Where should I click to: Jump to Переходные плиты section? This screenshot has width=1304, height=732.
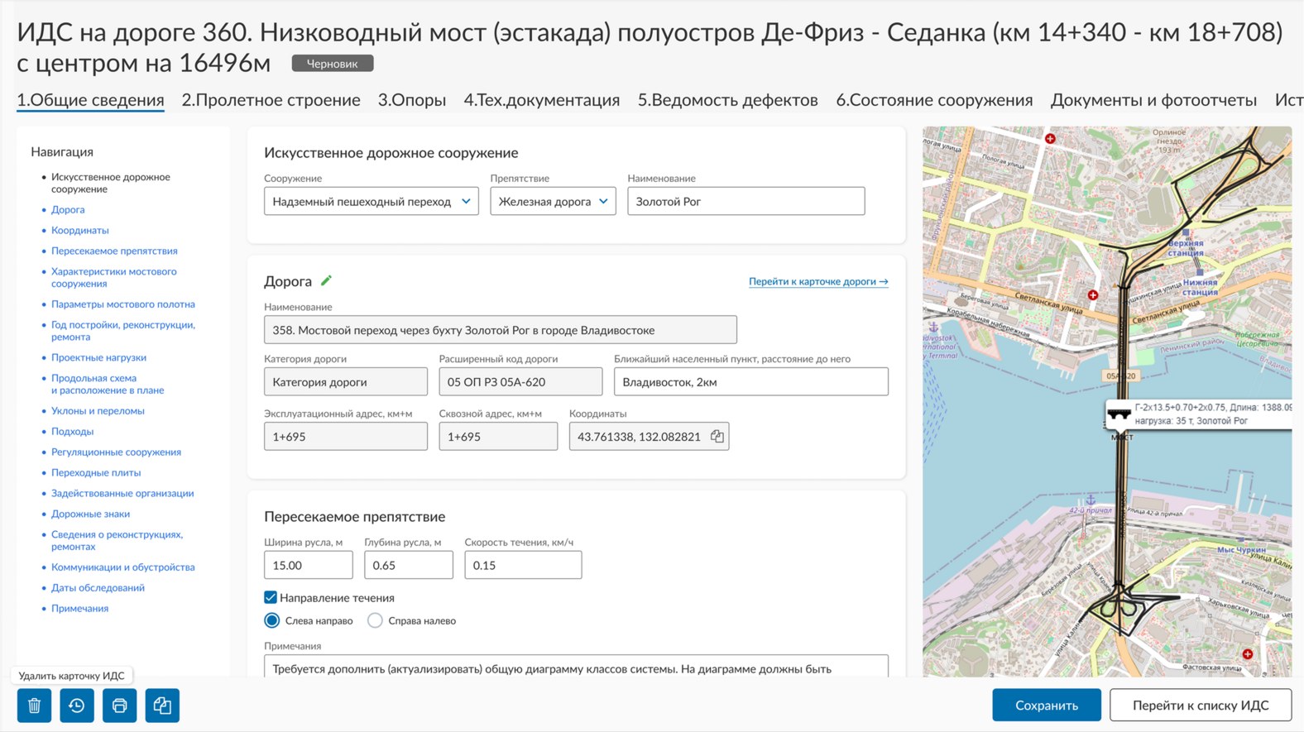click(x=96, y=472)
